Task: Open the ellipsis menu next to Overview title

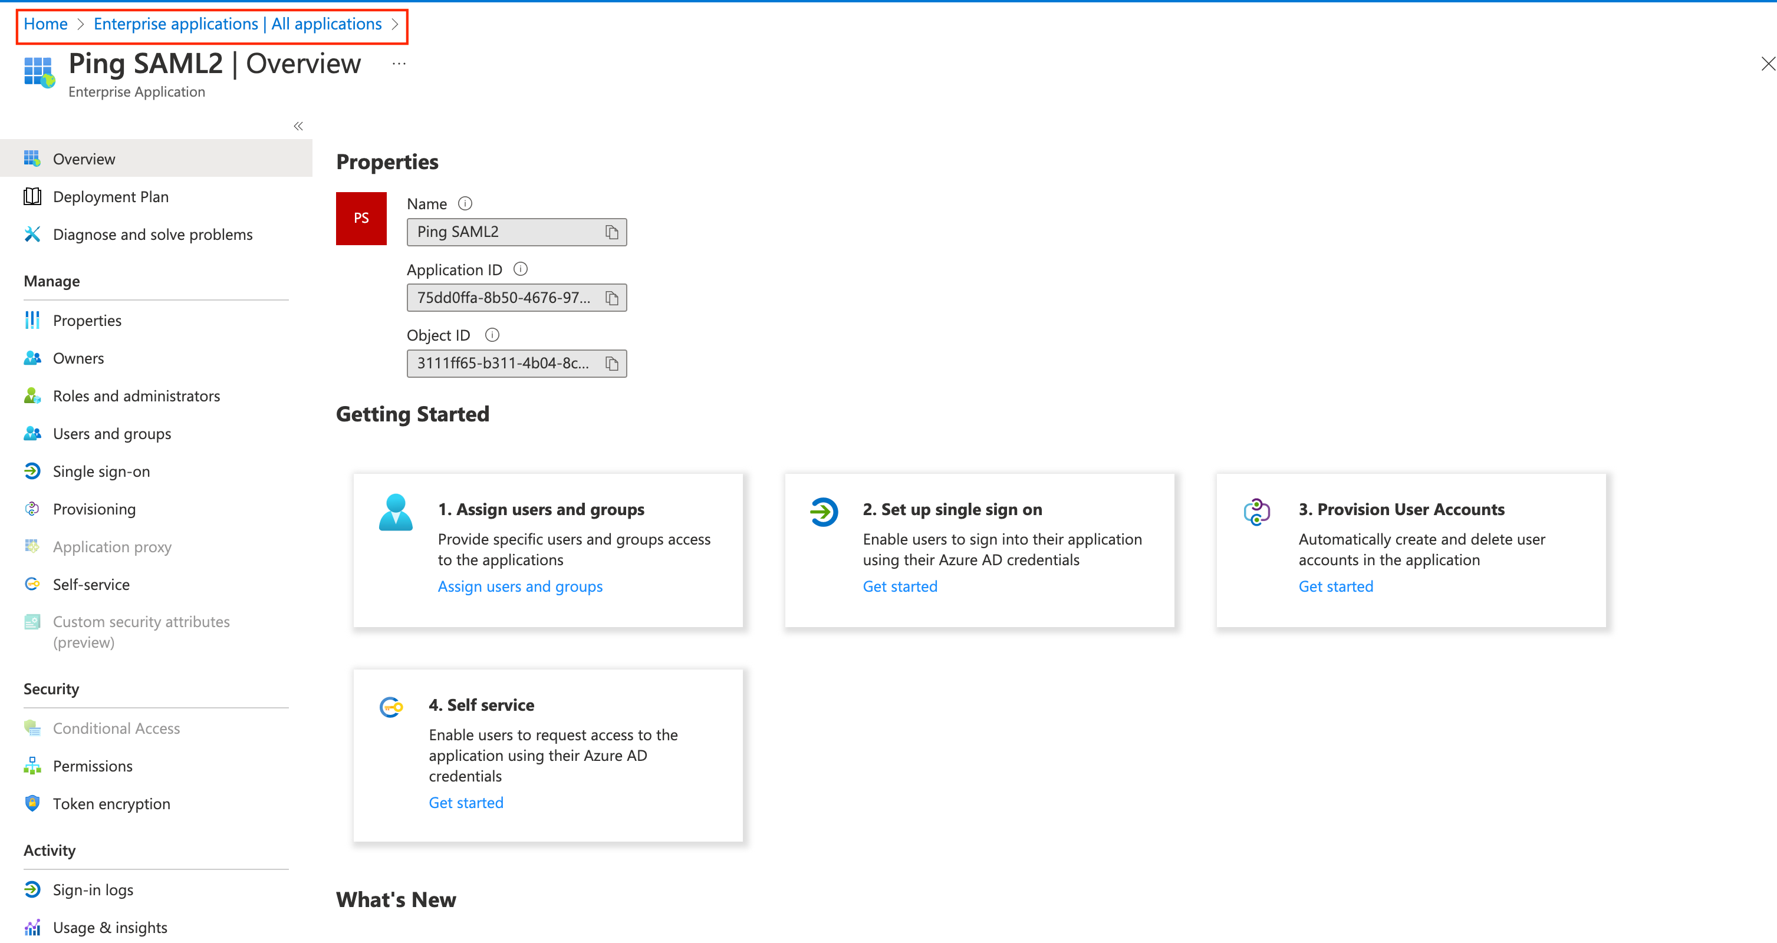Action: pyautogui.click(x=398, y=63)
